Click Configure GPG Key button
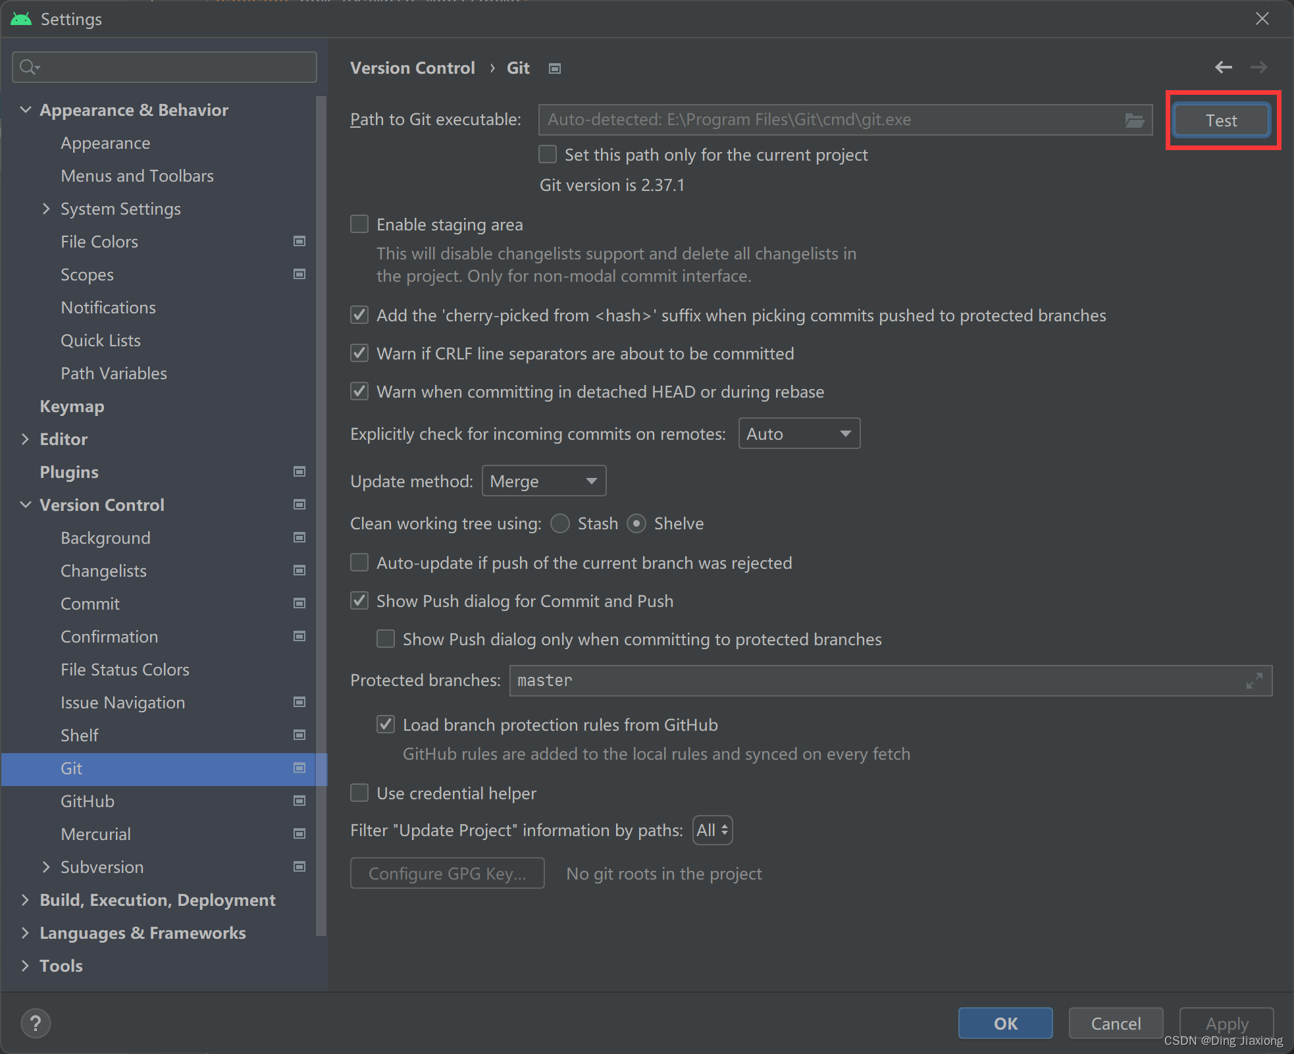The height and width of the screenshot is (1054, 1294). click(447, 873)
